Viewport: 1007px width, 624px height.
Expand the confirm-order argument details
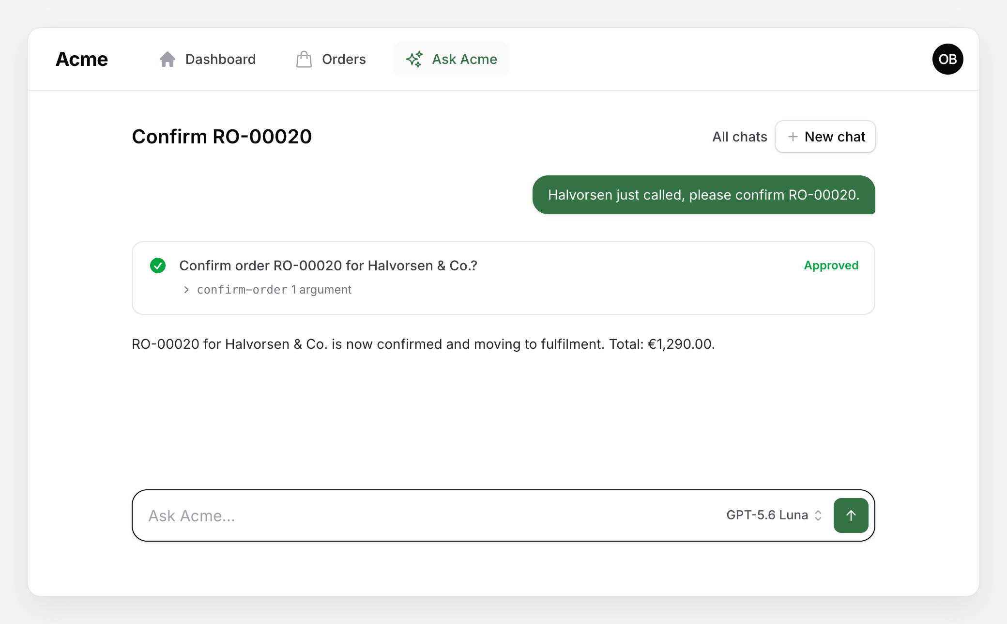click(x=268, y=290)
